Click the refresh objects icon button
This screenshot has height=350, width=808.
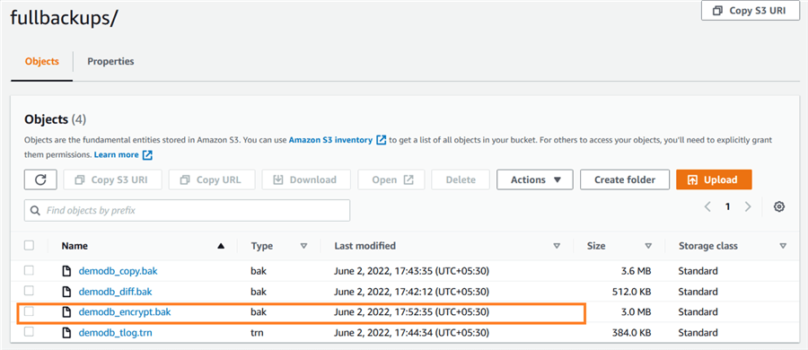tap(40, 179)
